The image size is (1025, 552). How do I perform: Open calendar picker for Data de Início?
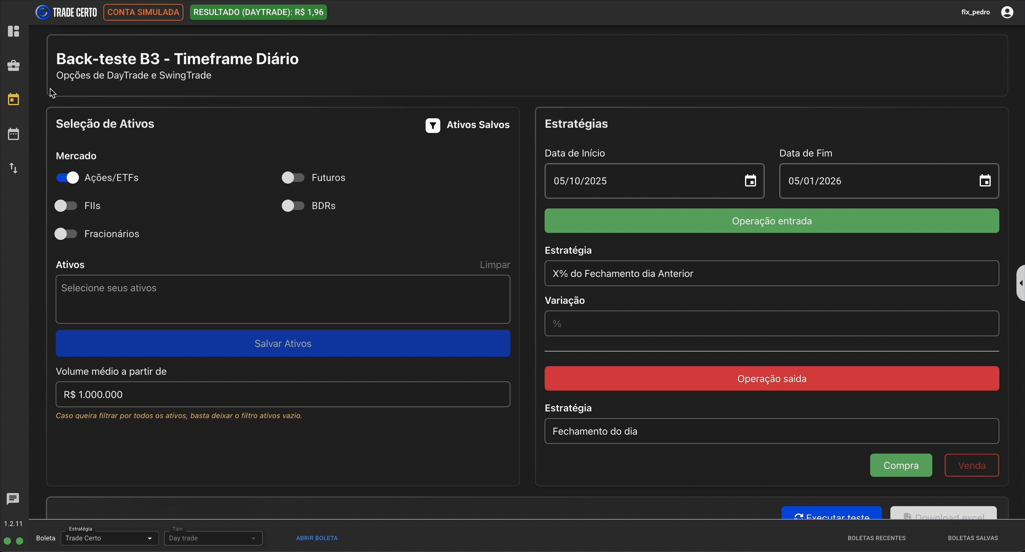click(x=750, y=181)
